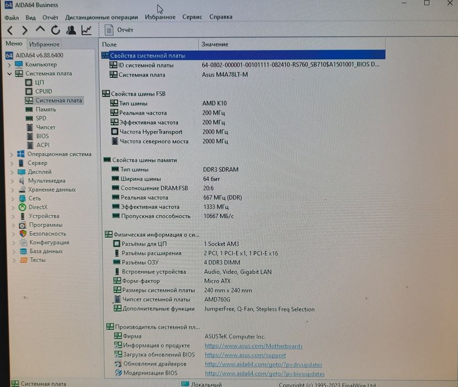Select the CPUID icon in tree

(29, 91)
